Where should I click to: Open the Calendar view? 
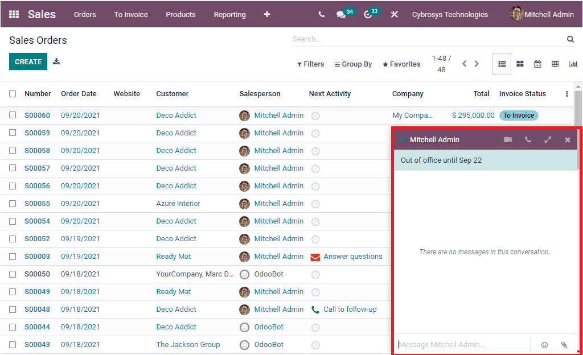(x=537, y=64)
